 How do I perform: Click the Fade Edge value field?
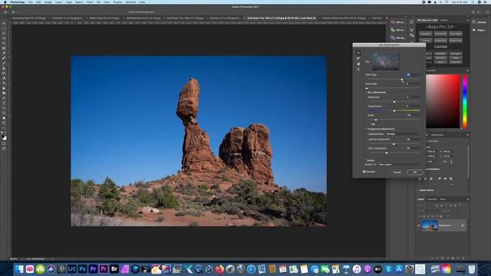pyautogui.click(x=413, y=84)
